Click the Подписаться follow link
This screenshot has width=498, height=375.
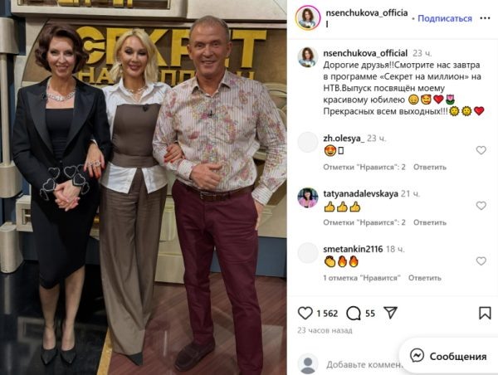(x=445, y=18)
